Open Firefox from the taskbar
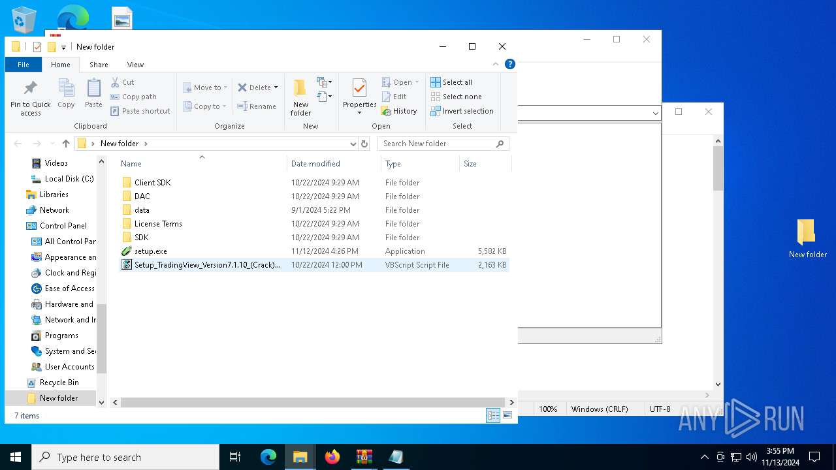 click(x=332, y=457)
